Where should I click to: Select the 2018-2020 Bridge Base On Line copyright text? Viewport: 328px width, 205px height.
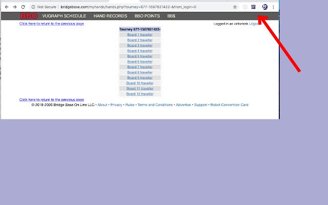coord(63,105)
